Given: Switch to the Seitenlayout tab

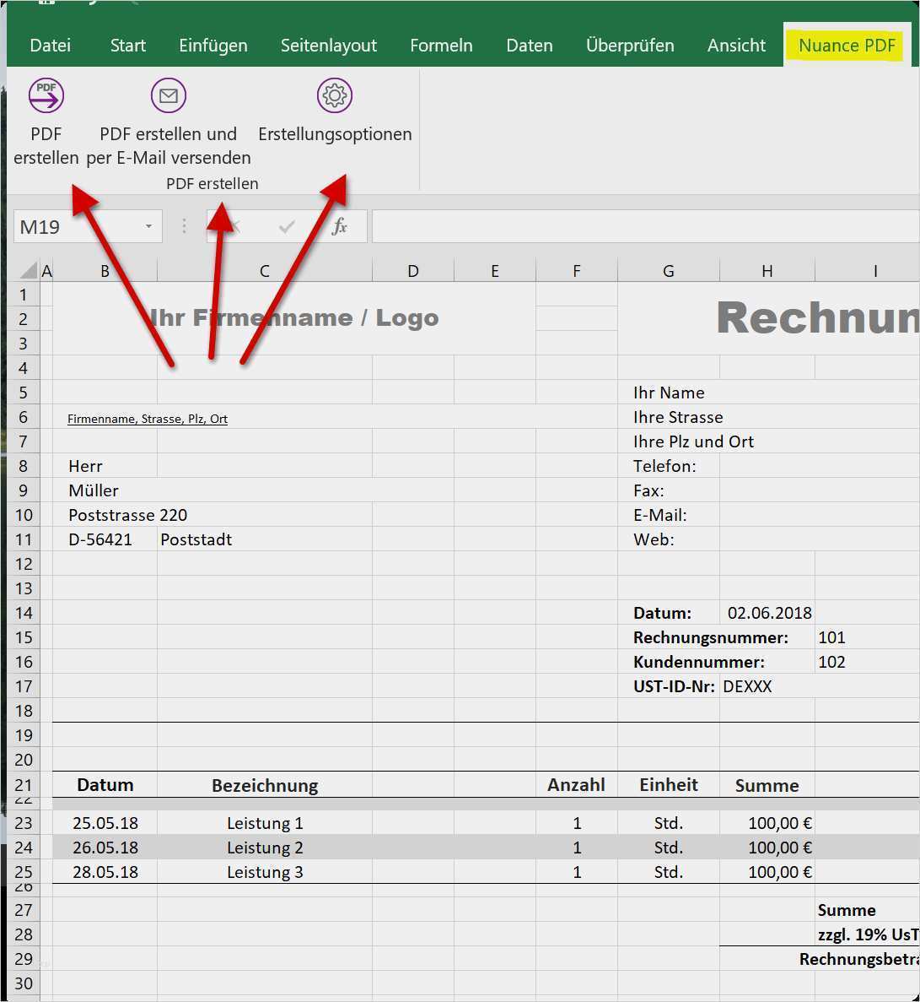Looking at the screenshot, I should [x=329, y=46].
